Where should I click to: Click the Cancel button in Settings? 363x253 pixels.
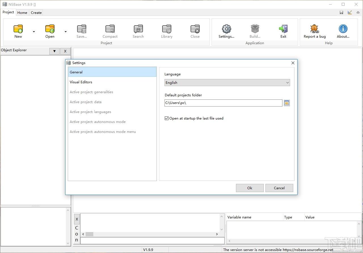pyautogui.click(x=279, y=188)
